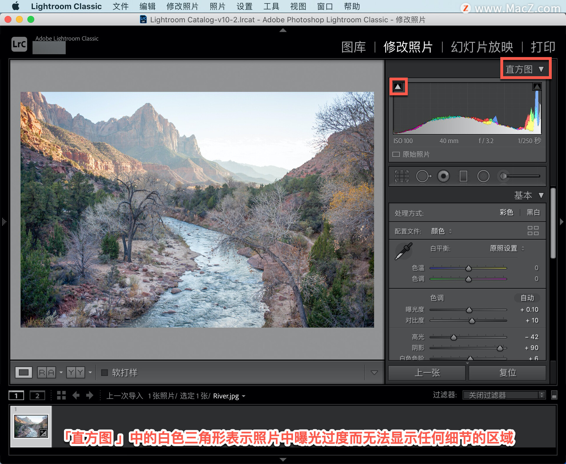Select the Spot Removal tool
Viewport: 566px width, 464px height.
[x=424, y=176]
